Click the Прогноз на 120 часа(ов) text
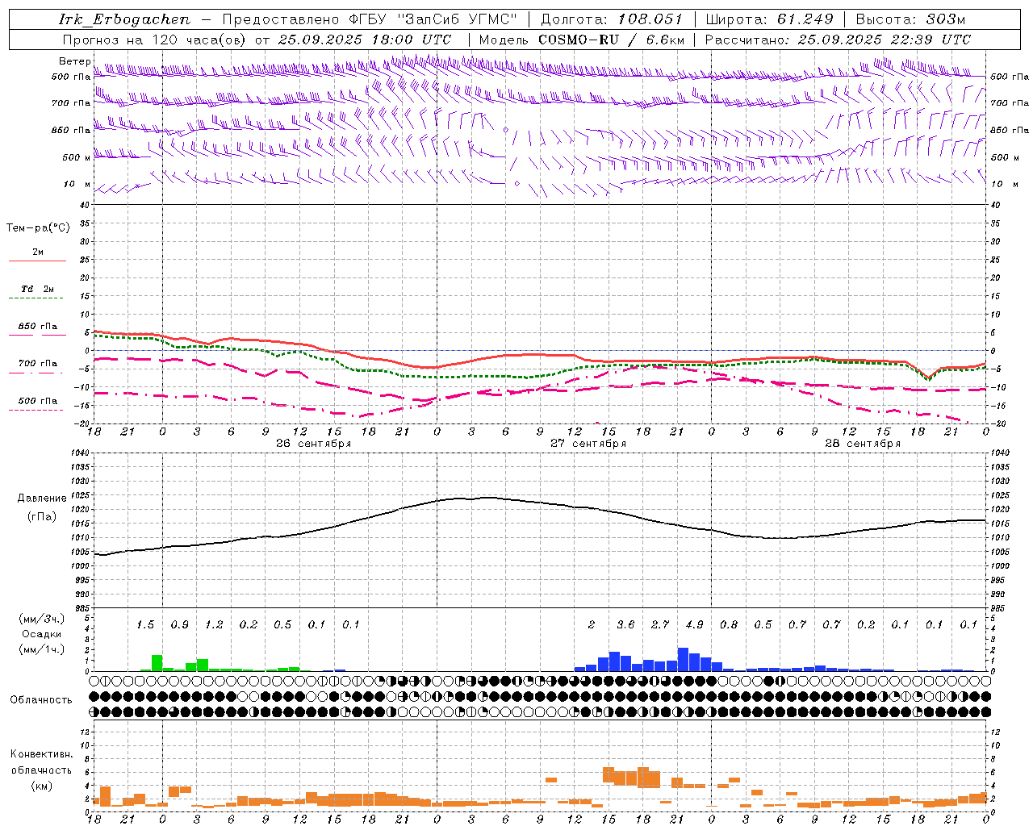The width and height of the screenshot is (1033, 826). (156, 40)
